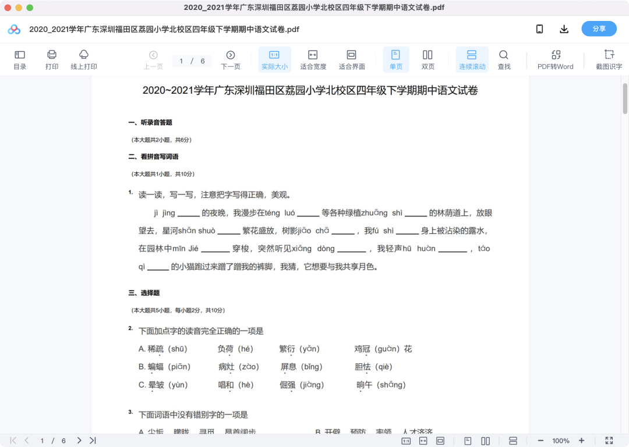
Task: Zoom out with the minus button
Action: coord(540,441)
